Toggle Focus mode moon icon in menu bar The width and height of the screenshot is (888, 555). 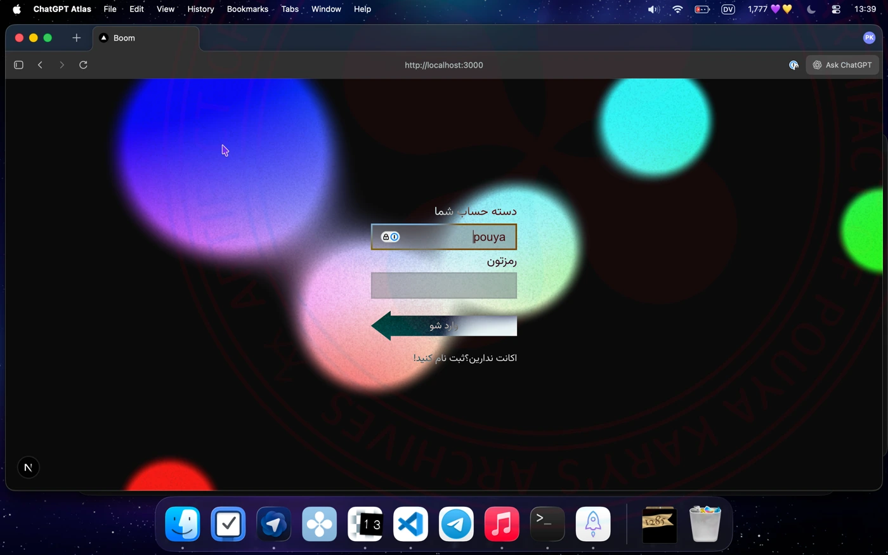[811, 10]
